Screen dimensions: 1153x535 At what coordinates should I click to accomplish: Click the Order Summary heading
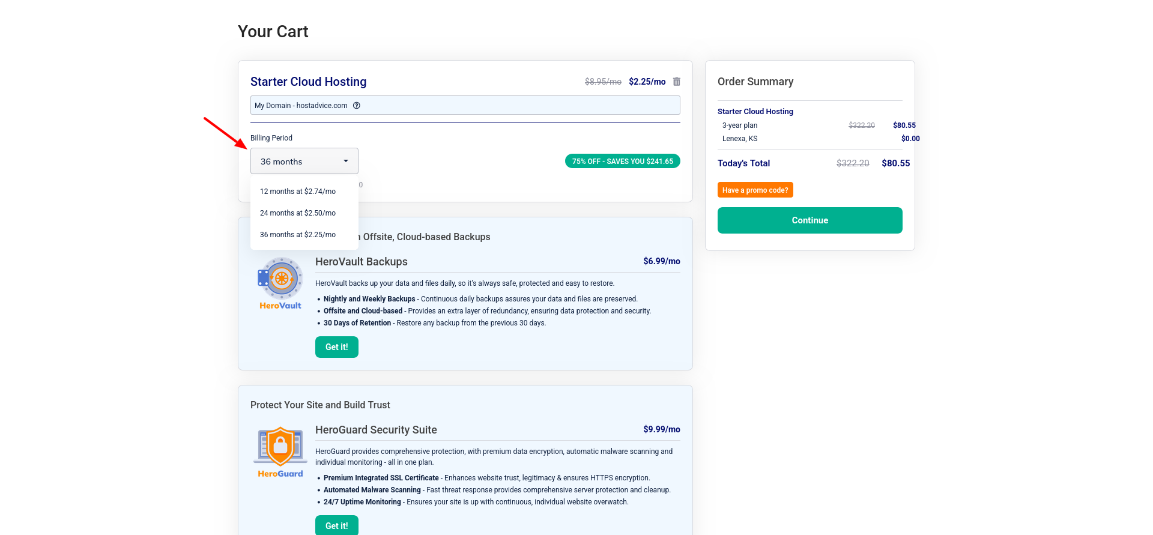pyautogui.click(x=755, y=82)
